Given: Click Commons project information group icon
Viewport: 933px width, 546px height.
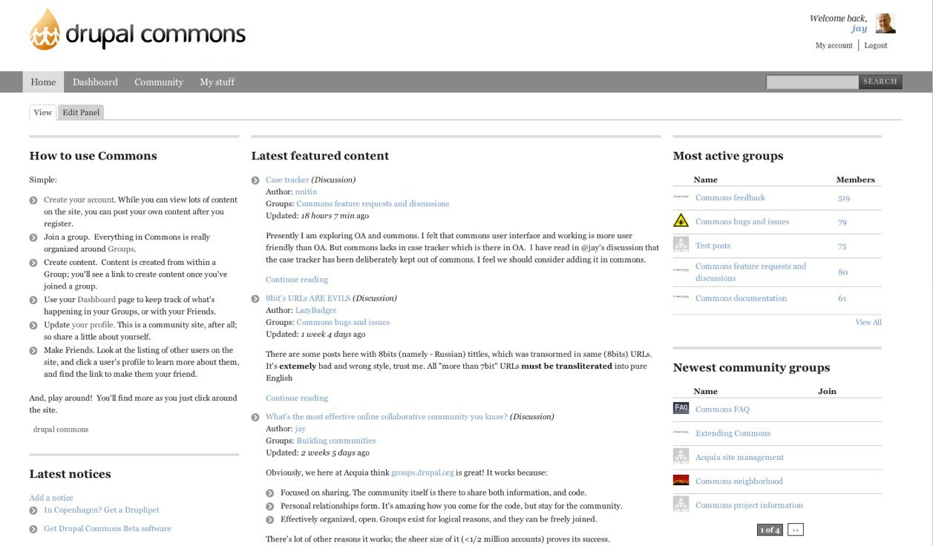Looking at the screenshot, I should (x=681, y=504).
